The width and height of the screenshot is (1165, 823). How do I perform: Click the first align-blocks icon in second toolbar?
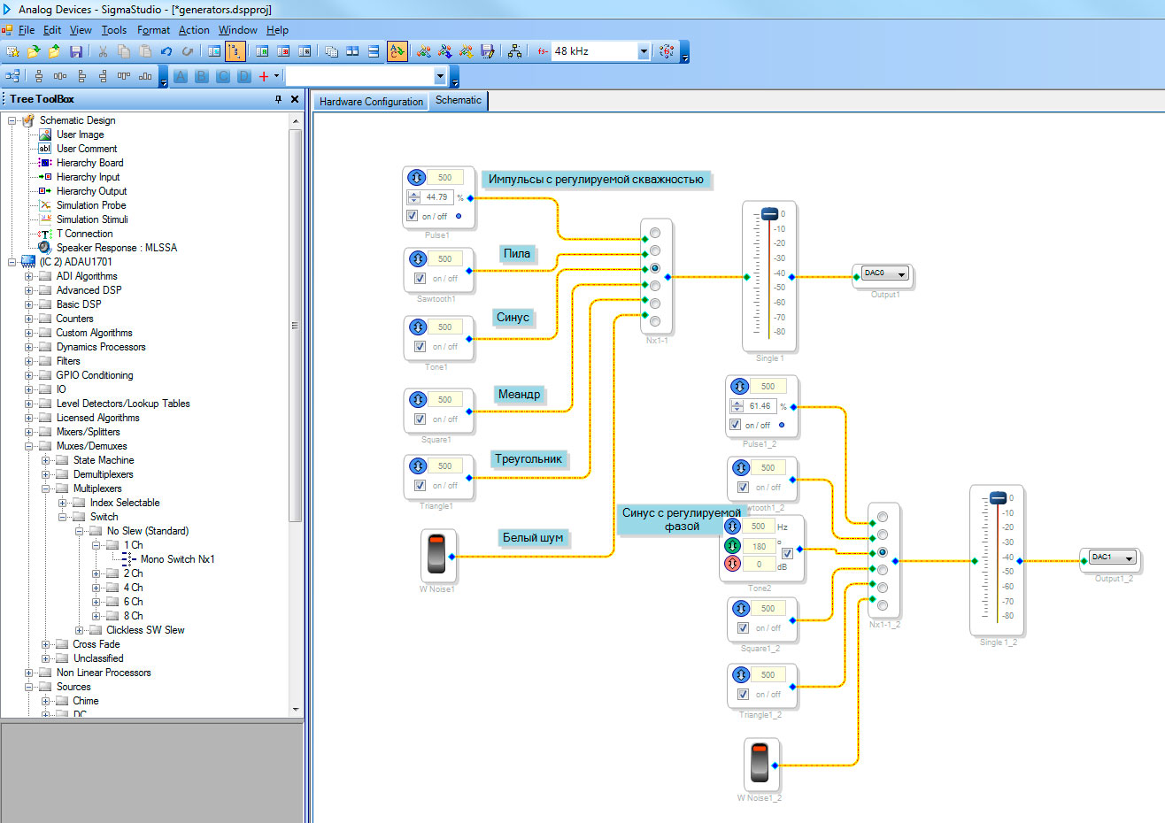click(38, 76)
